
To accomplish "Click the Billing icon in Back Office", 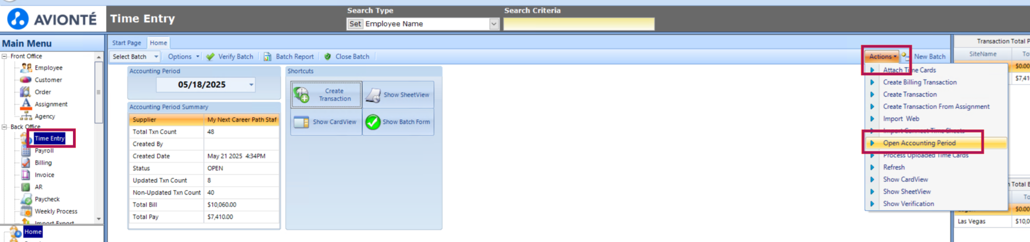I will tap(26, 162).
